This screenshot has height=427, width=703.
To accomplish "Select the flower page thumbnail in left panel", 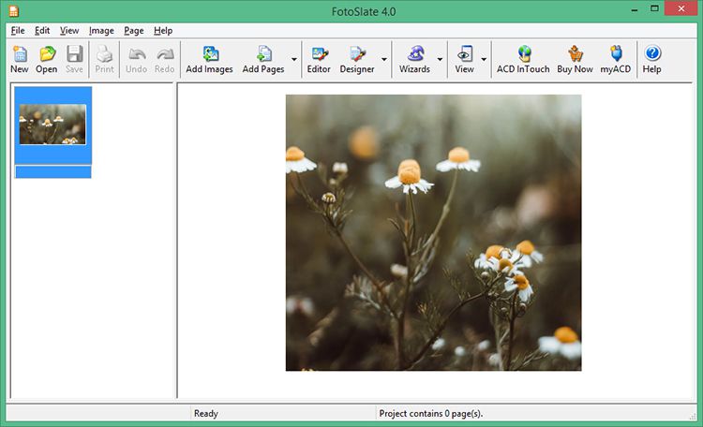I will pyautogui.click(x=52, y=125).
